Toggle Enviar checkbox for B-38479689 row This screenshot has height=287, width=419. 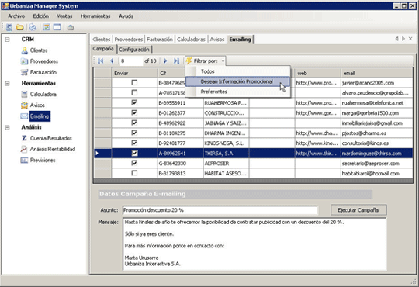pyautogui.click(x=134, y=82)
